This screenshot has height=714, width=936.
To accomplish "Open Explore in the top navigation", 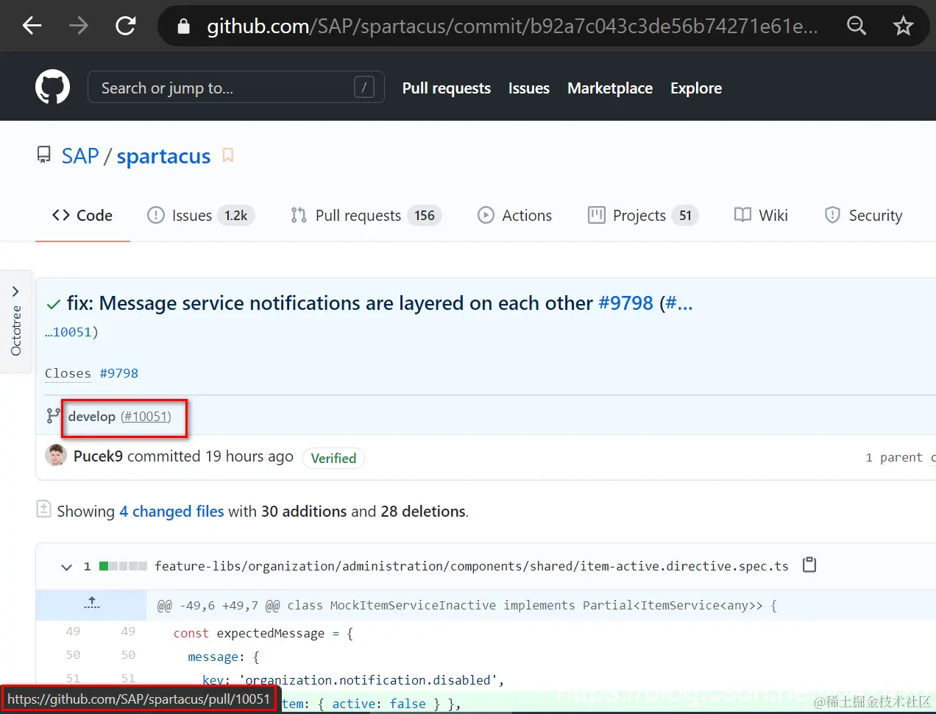I will 695,88.
